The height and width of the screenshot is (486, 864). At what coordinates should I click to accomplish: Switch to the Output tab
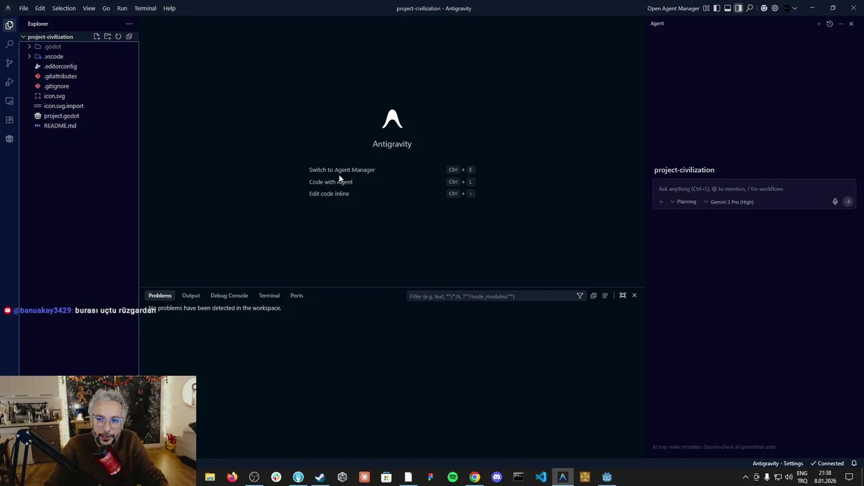[x=191, y=296]
